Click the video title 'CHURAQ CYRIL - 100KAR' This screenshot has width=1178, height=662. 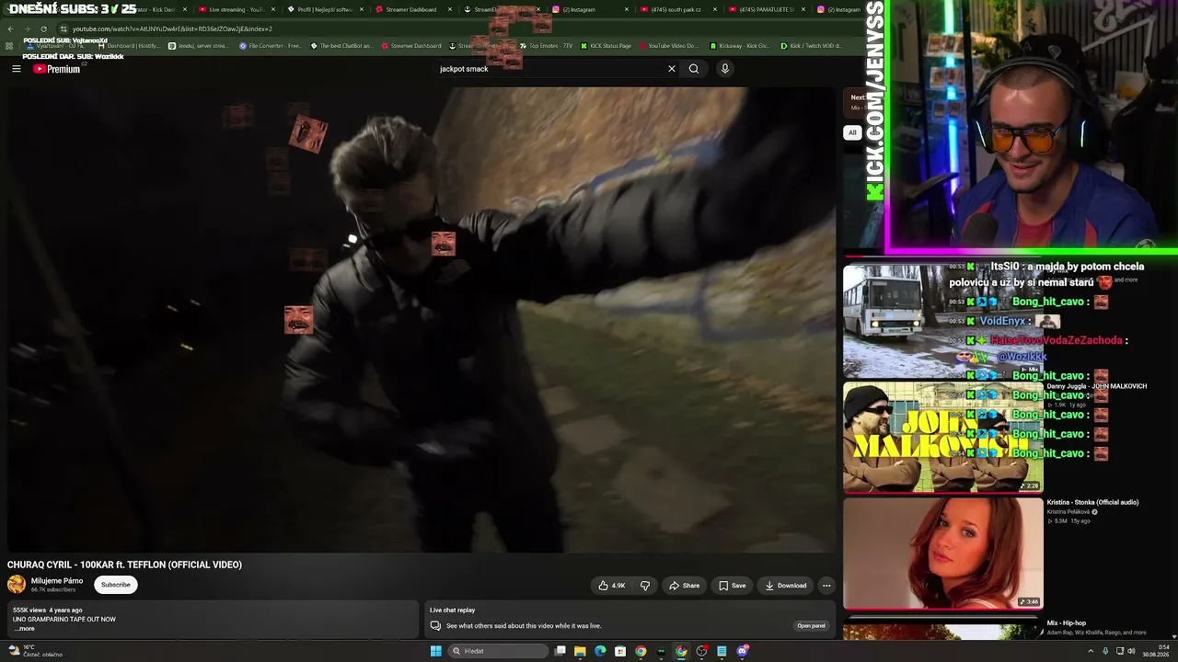(124, 565)
